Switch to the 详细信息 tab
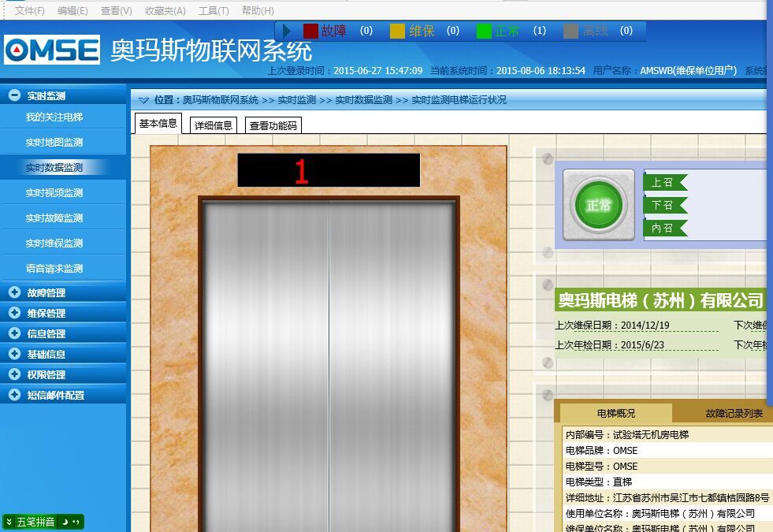 pos(214,125)
